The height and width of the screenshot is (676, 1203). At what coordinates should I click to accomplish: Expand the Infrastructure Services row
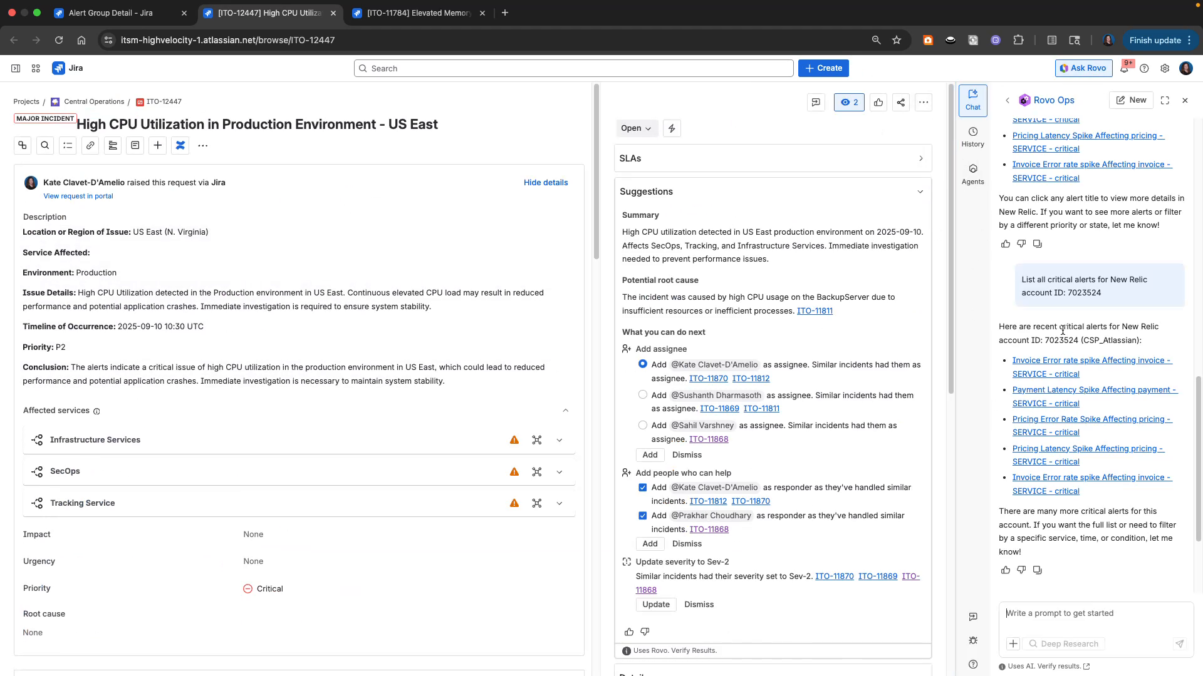(x=559, y=439)
